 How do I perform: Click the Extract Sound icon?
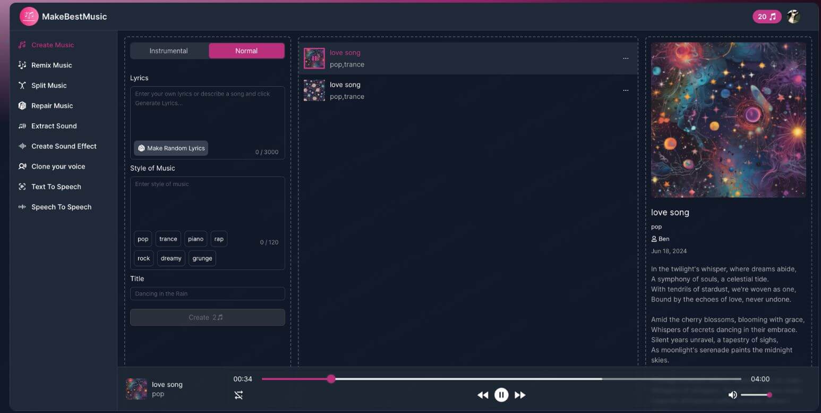tap(22, 126)
